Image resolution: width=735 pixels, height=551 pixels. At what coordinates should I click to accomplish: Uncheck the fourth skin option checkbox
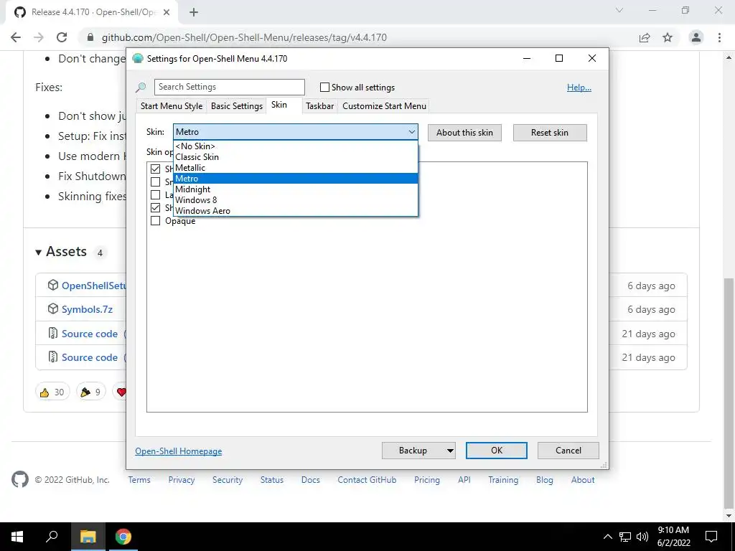155,207
